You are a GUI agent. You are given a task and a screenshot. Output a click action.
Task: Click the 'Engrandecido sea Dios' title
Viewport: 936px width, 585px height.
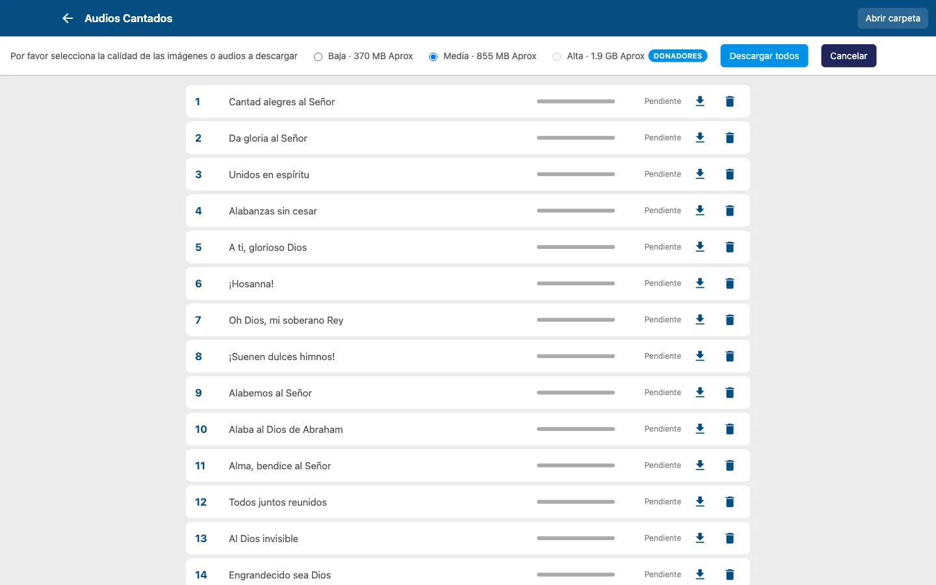(279, 575)
